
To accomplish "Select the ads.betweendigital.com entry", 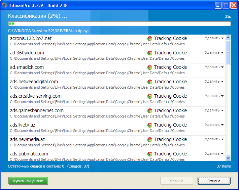I will 116,85.
